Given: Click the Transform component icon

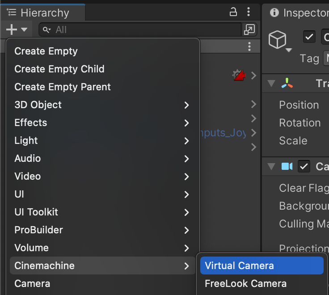Looking at the screenshot, I should click(x=287, y=83).
